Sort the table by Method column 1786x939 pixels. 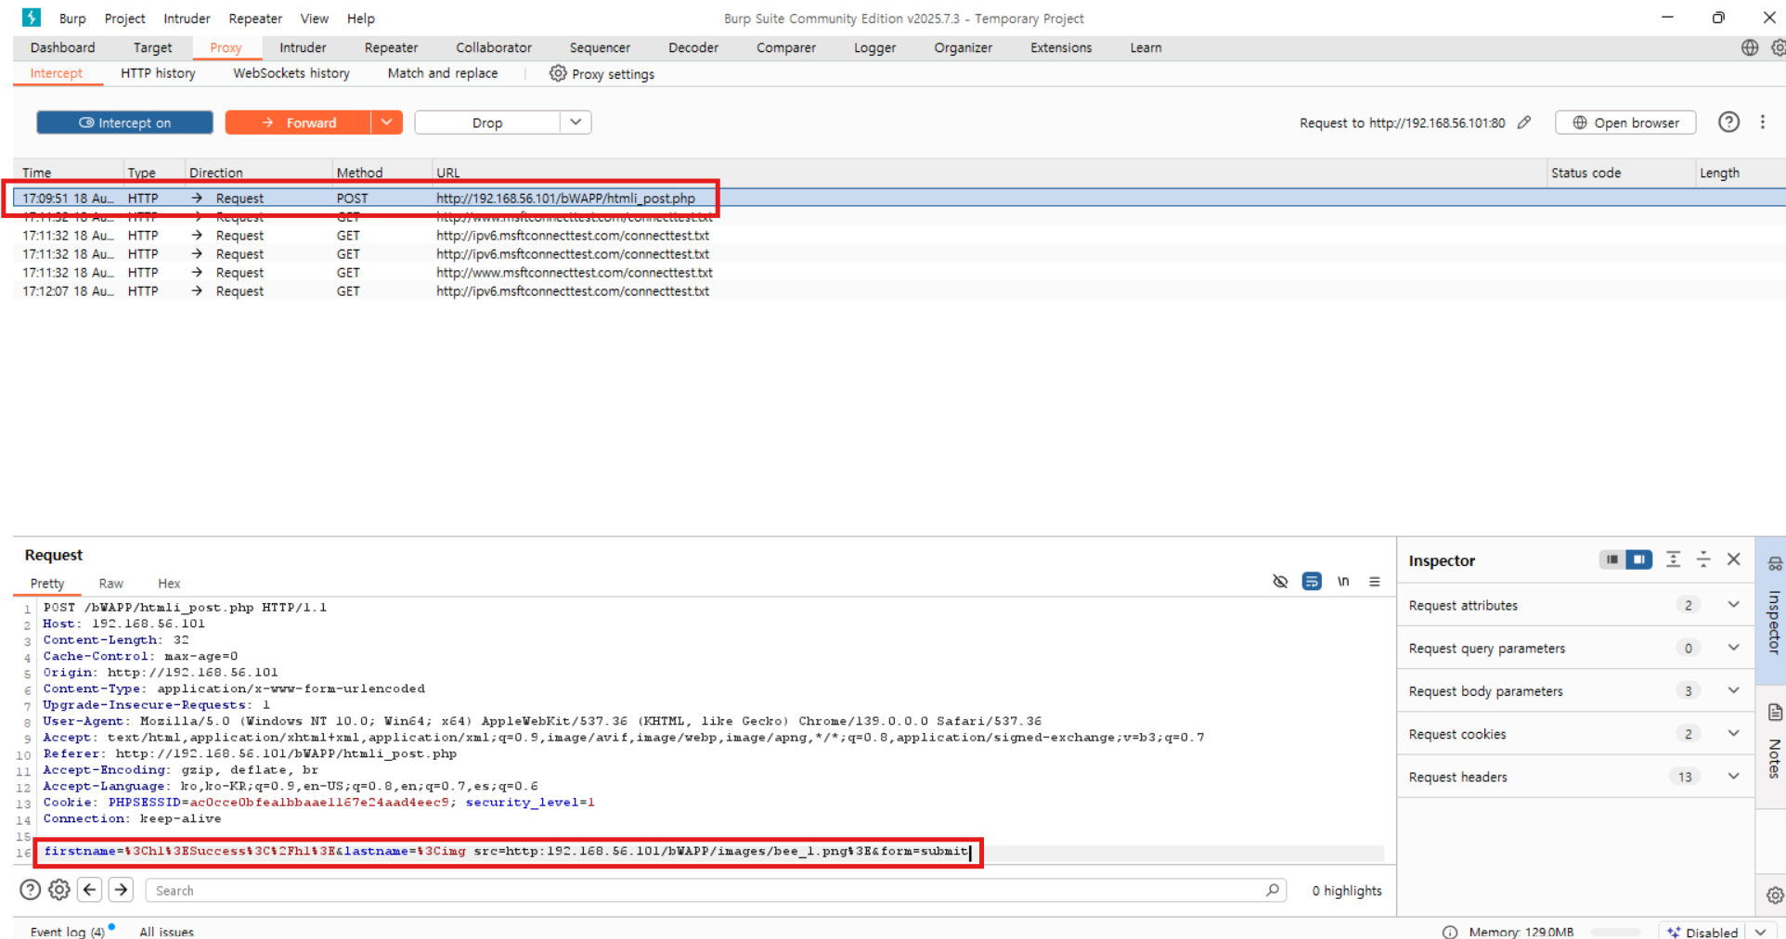tap(360, 173)
